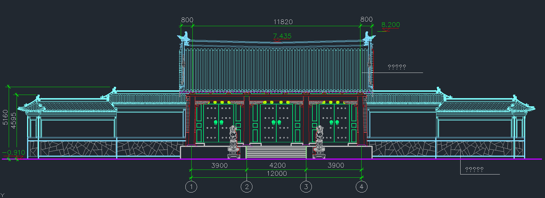Click the 4200 center bay dimension
This screenshot has height=198, width=545.
277,165
